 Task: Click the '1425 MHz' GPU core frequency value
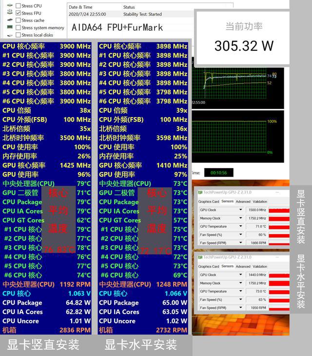(x=75, y=165)
